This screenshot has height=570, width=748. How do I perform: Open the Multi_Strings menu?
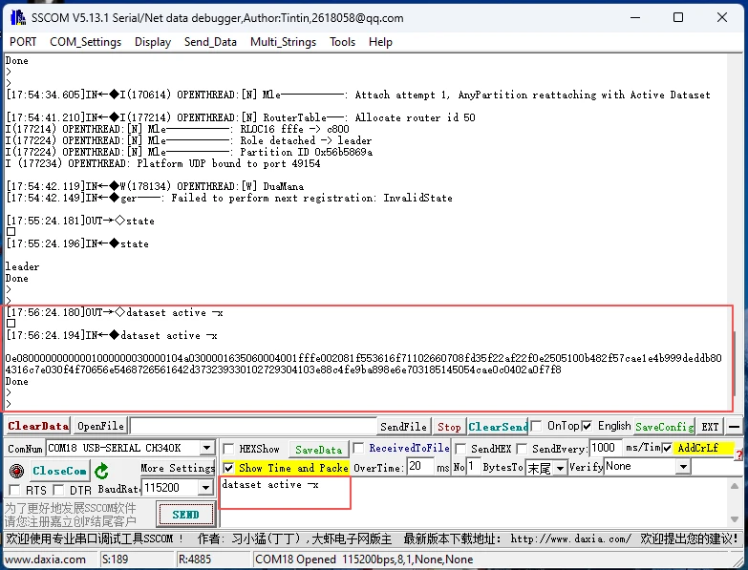point(284,42)
